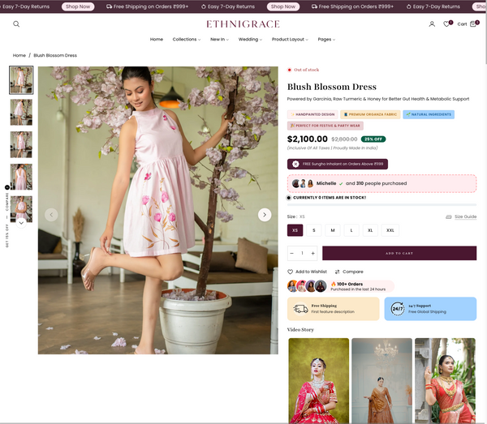This screenshot has height=424, width=487.
Task: Open the Size Guide link
Action: click(465, 216)
